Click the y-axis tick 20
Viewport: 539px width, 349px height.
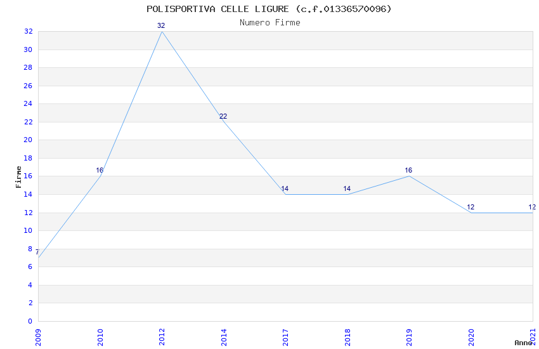(28, 140)
